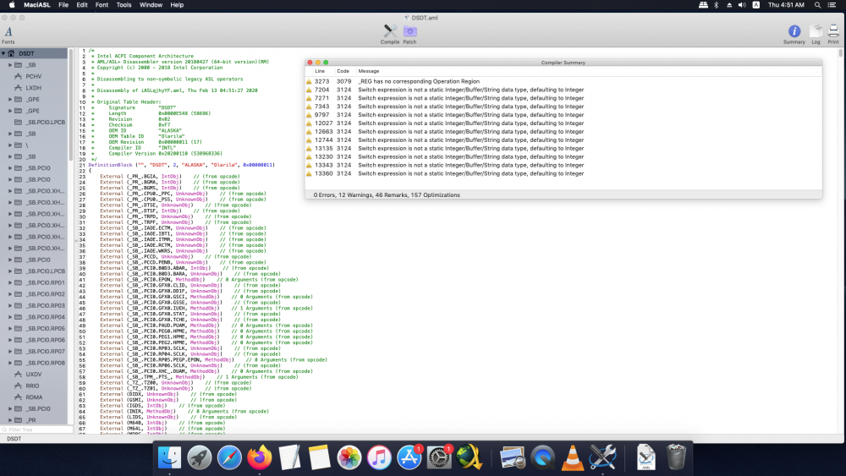Open Notes from the Dock
The width and height of the screenshot is (846, 476).
point(320,457)
